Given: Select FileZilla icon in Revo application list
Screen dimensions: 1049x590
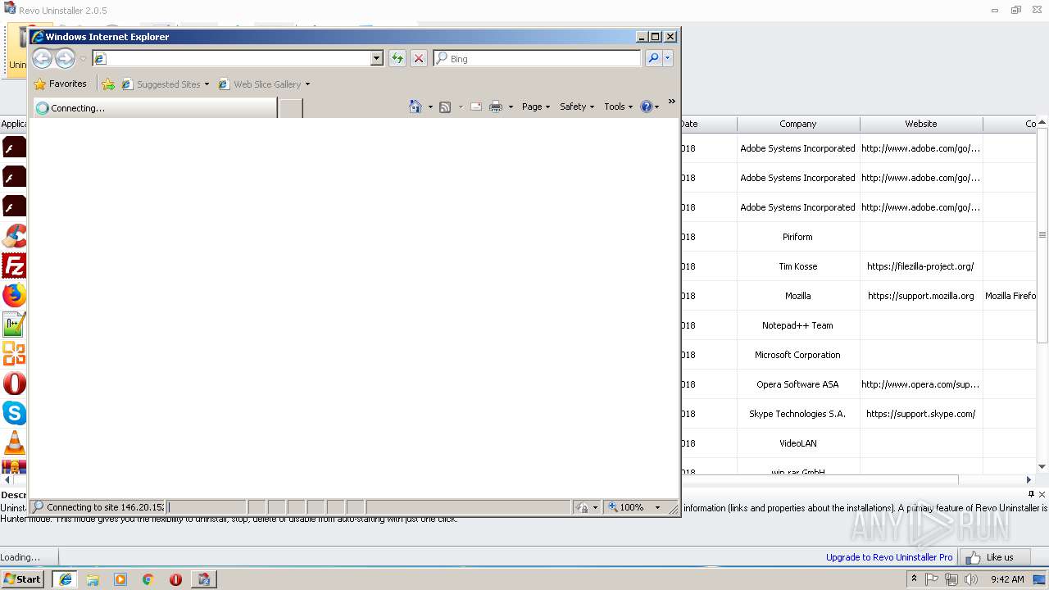Looking at the screenshot, I should point(14,265).
